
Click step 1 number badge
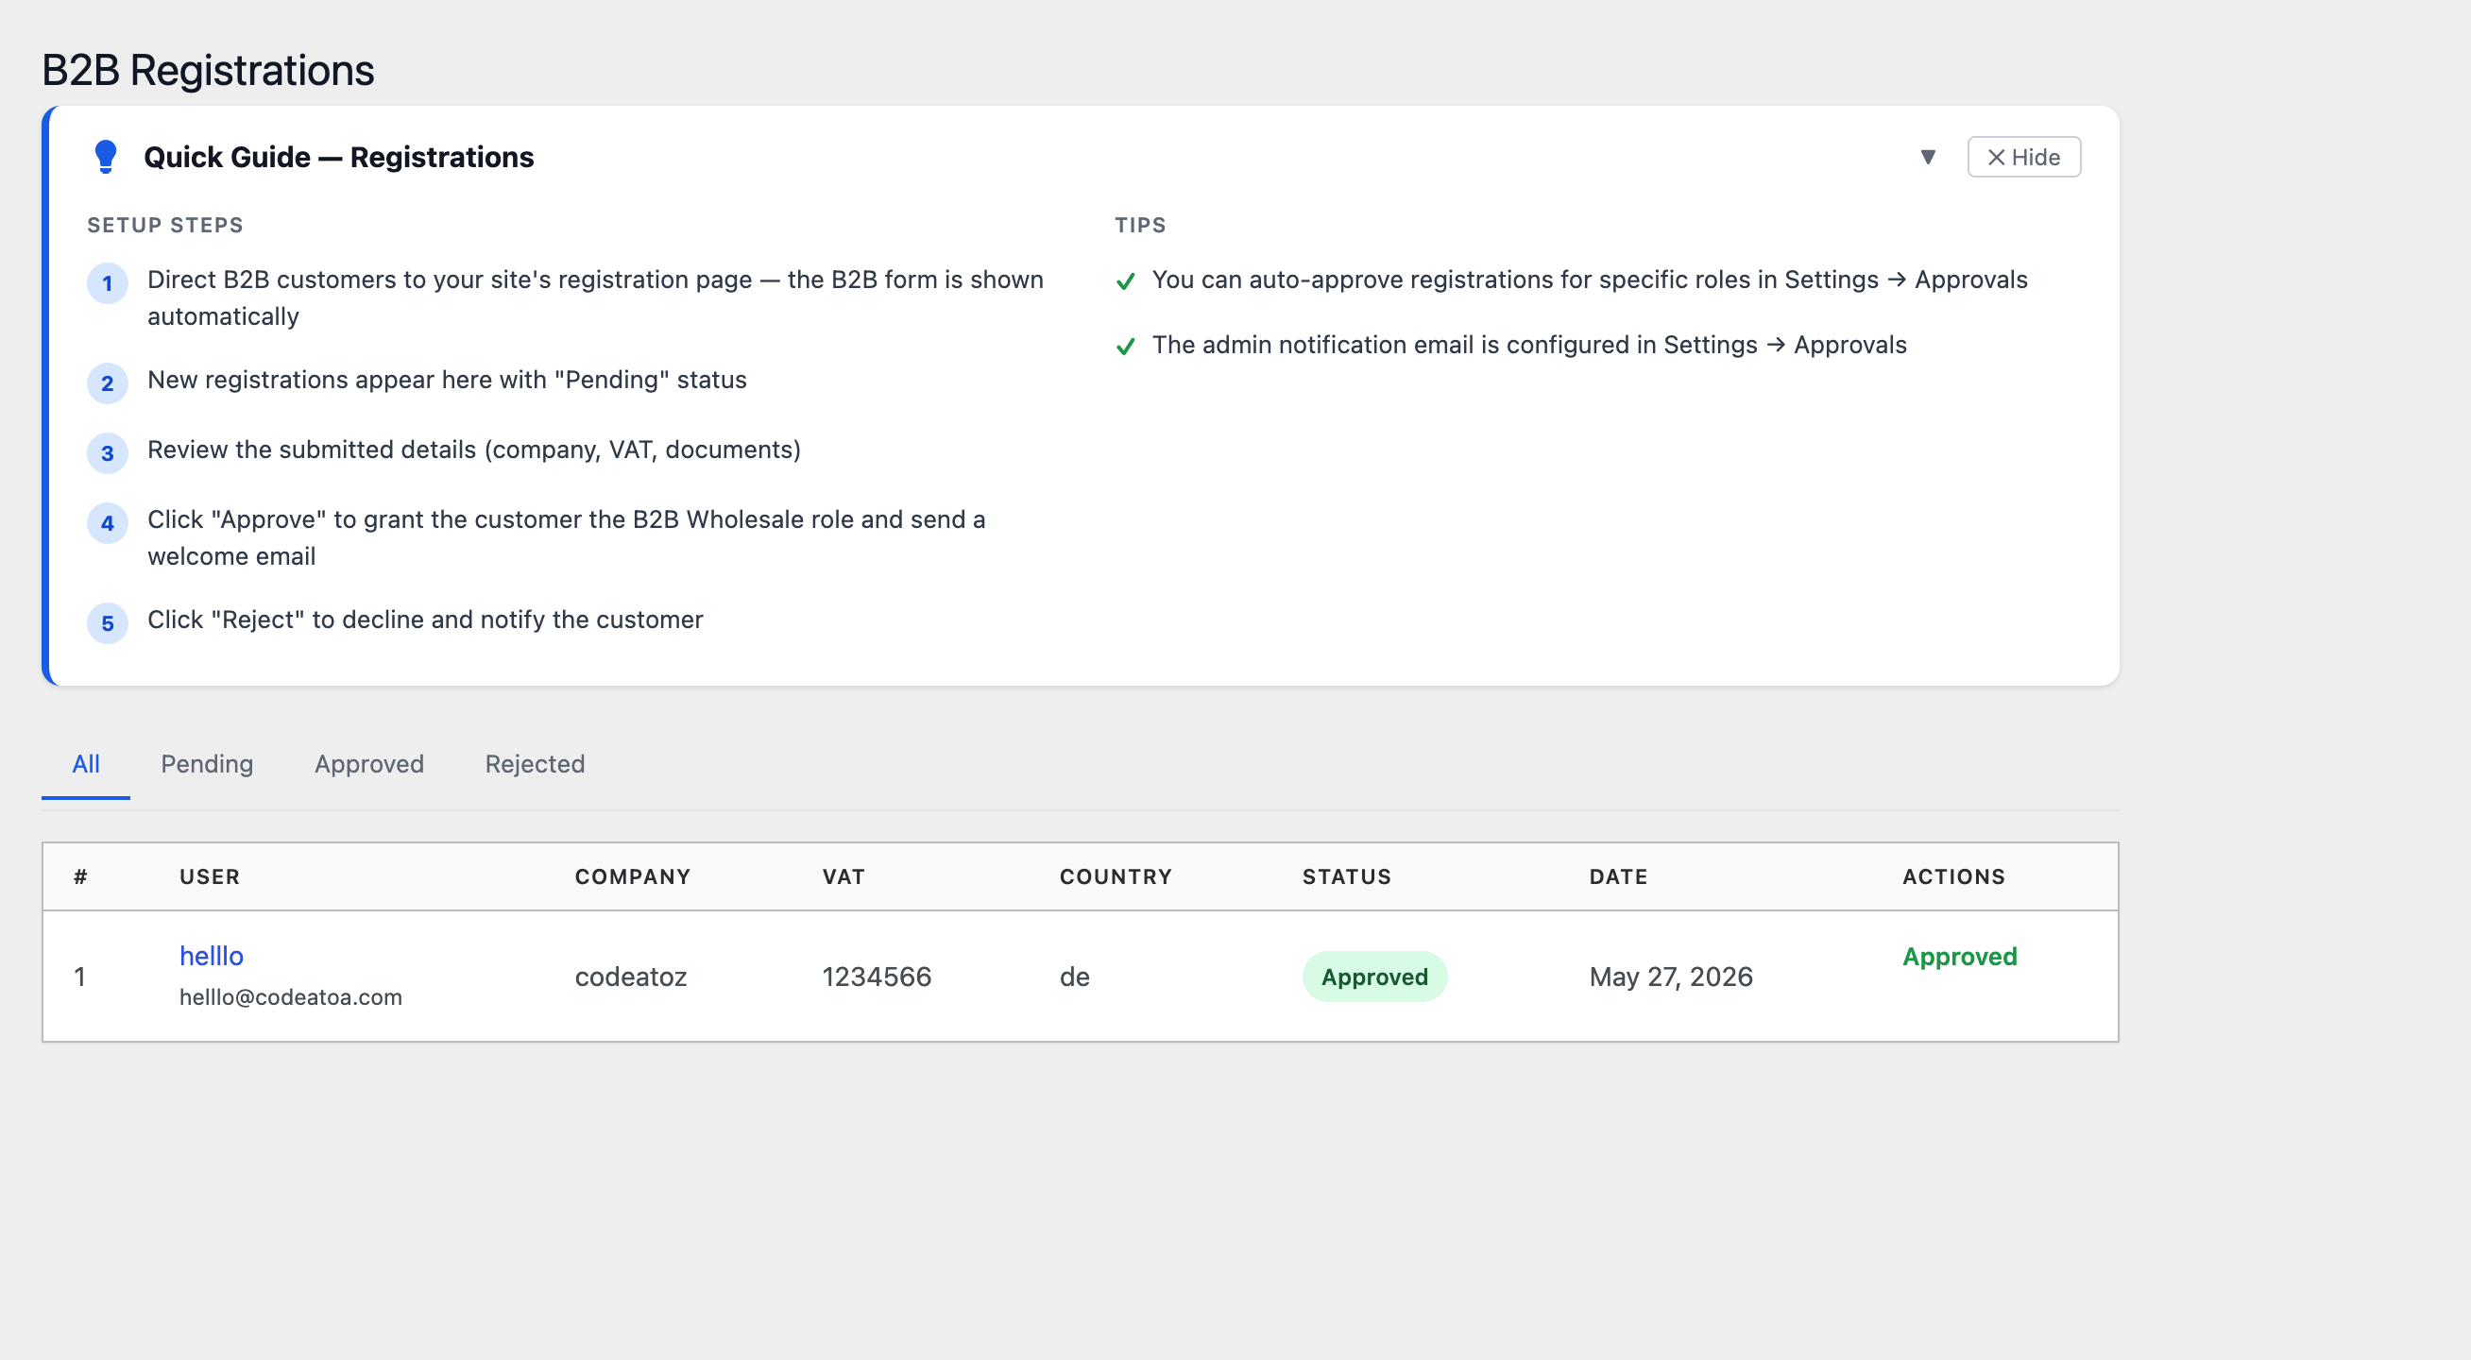[108, 284]
